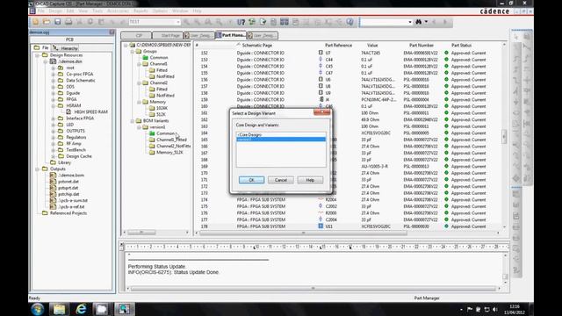Open Internet Explorer from the taskbar

[81, 309]
